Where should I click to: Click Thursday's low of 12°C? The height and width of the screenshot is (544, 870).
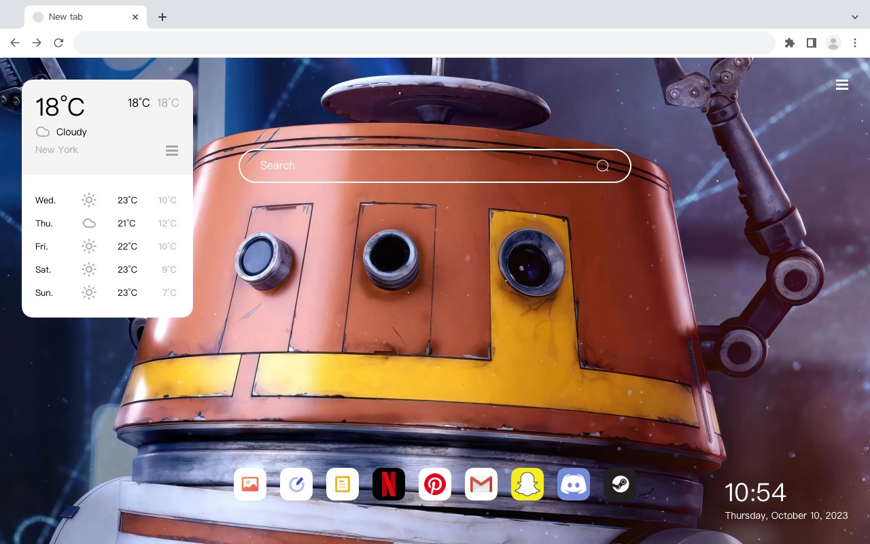coord(167,223)
